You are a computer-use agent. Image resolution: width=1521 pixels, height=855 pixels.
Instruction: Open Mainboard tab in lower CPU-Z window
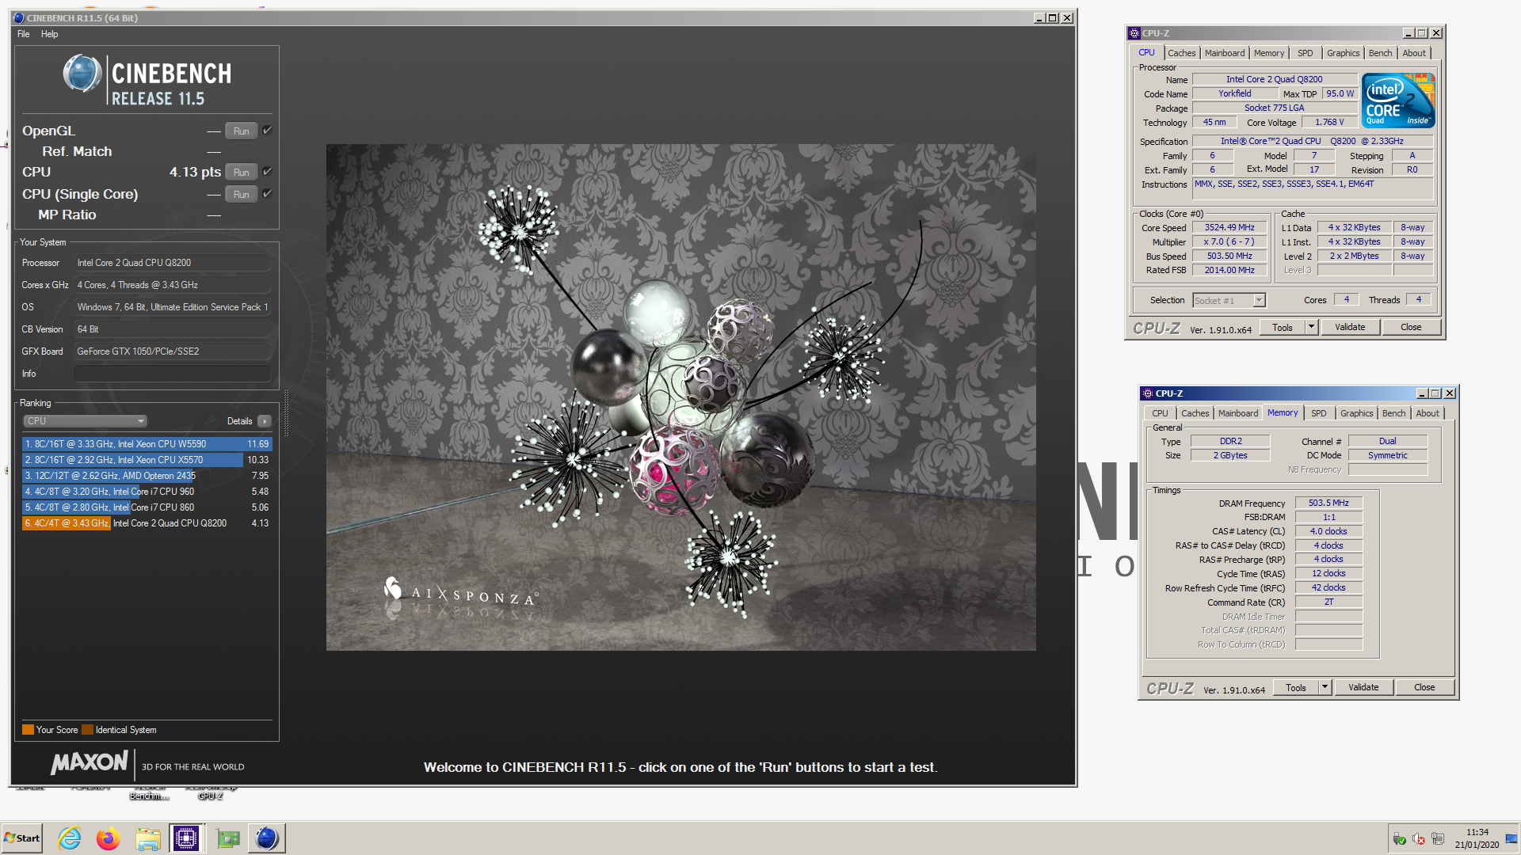tap(1237, 413)
